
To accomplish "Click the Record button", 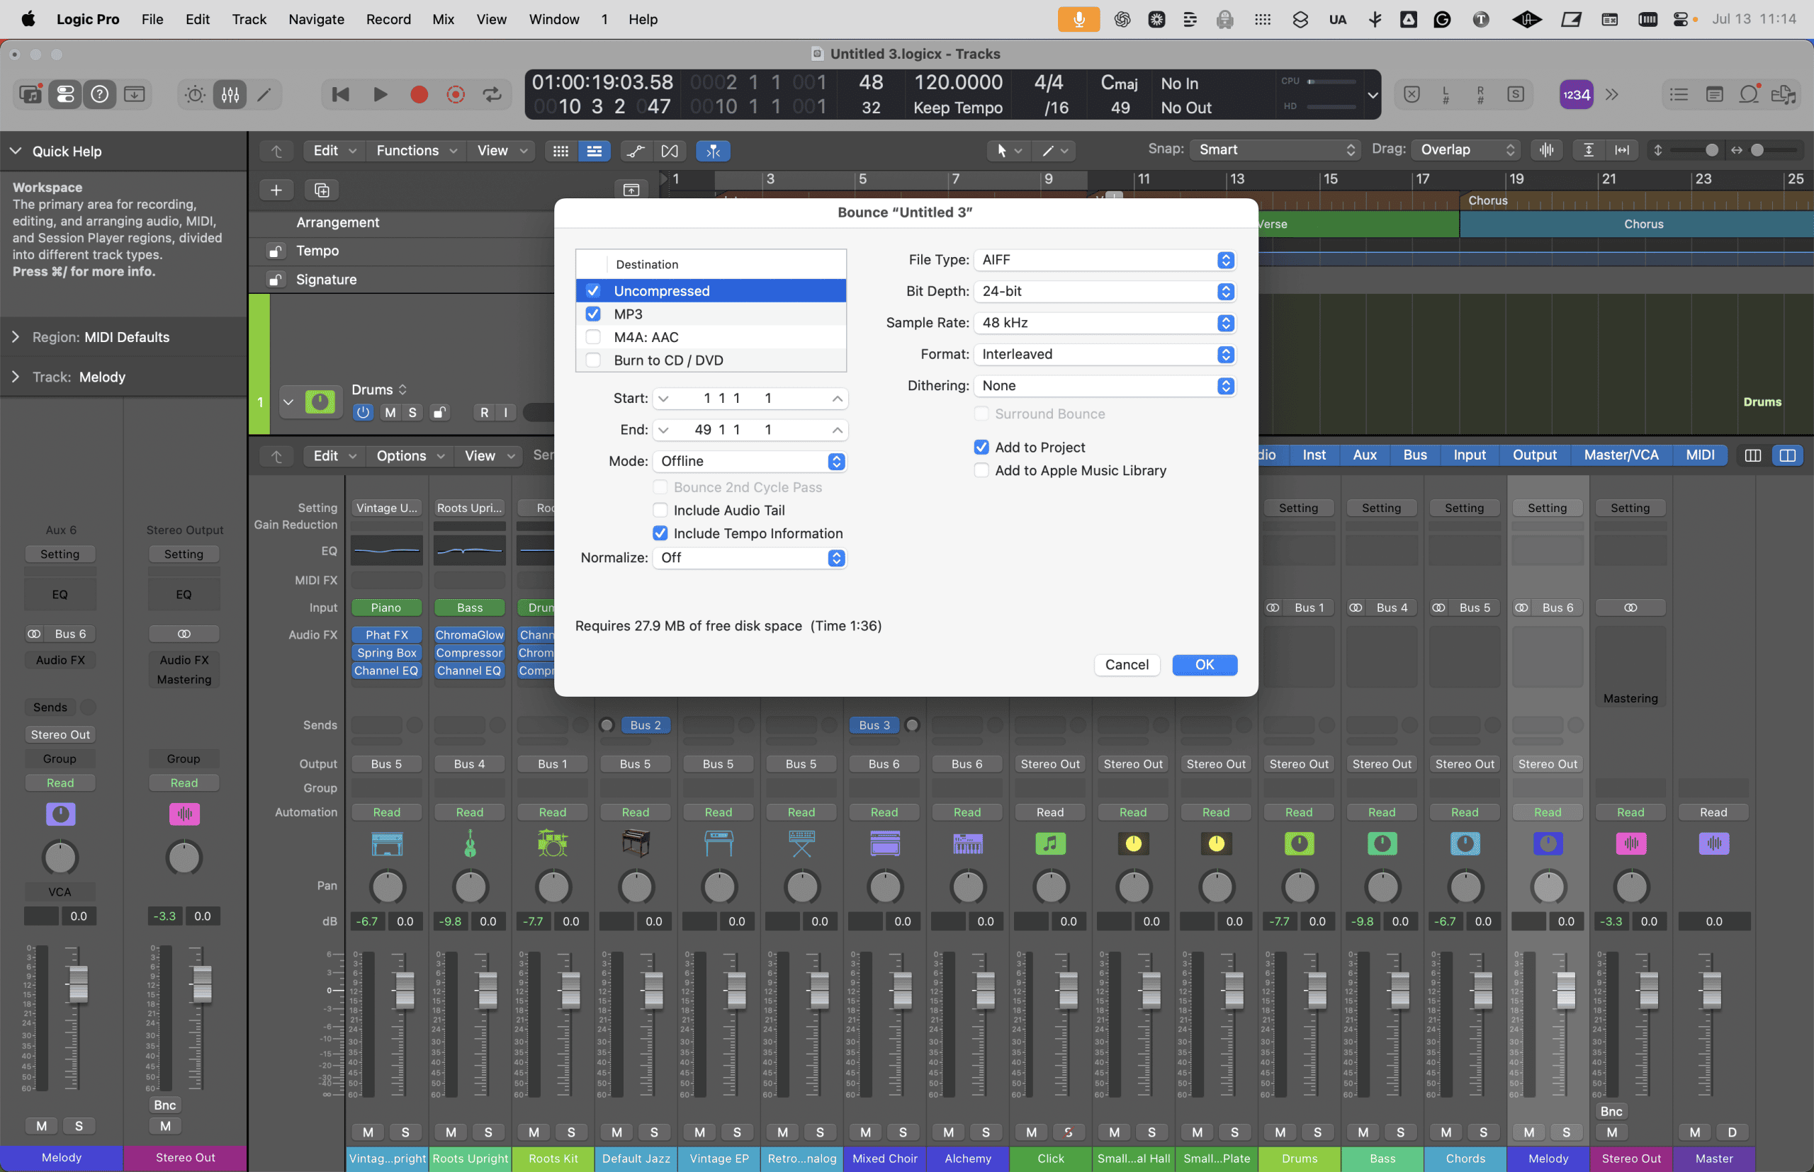I will pos(418,94).
